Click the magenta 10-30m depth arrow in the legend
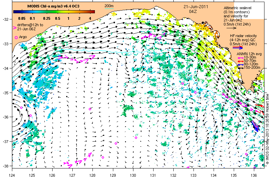The width and height of the screenshot is (273, 177). (241, 58)
